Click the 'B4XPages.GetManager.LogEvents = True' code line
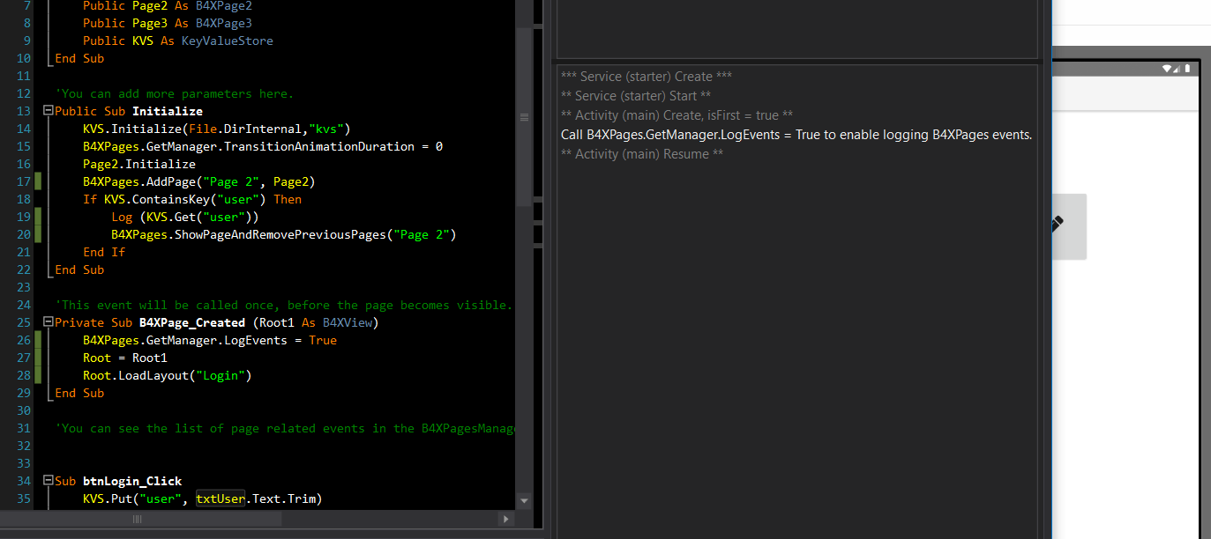Screen dimensions: 1211x539 point(210,340)
